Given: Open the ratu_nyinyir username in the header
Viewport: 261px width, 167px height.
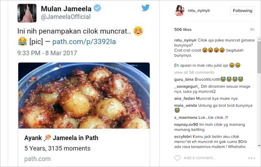Looking at the screenshot, I should click(199, 10).
